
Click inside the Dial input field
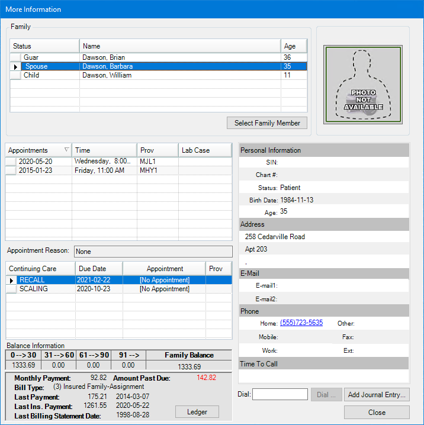tap(280, 395)
